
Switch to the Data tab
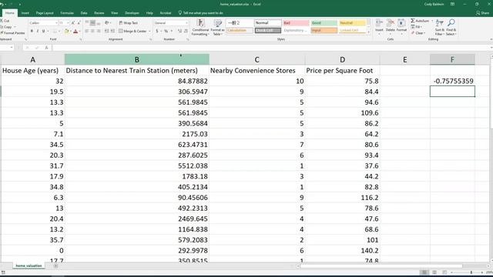(84, 13)
